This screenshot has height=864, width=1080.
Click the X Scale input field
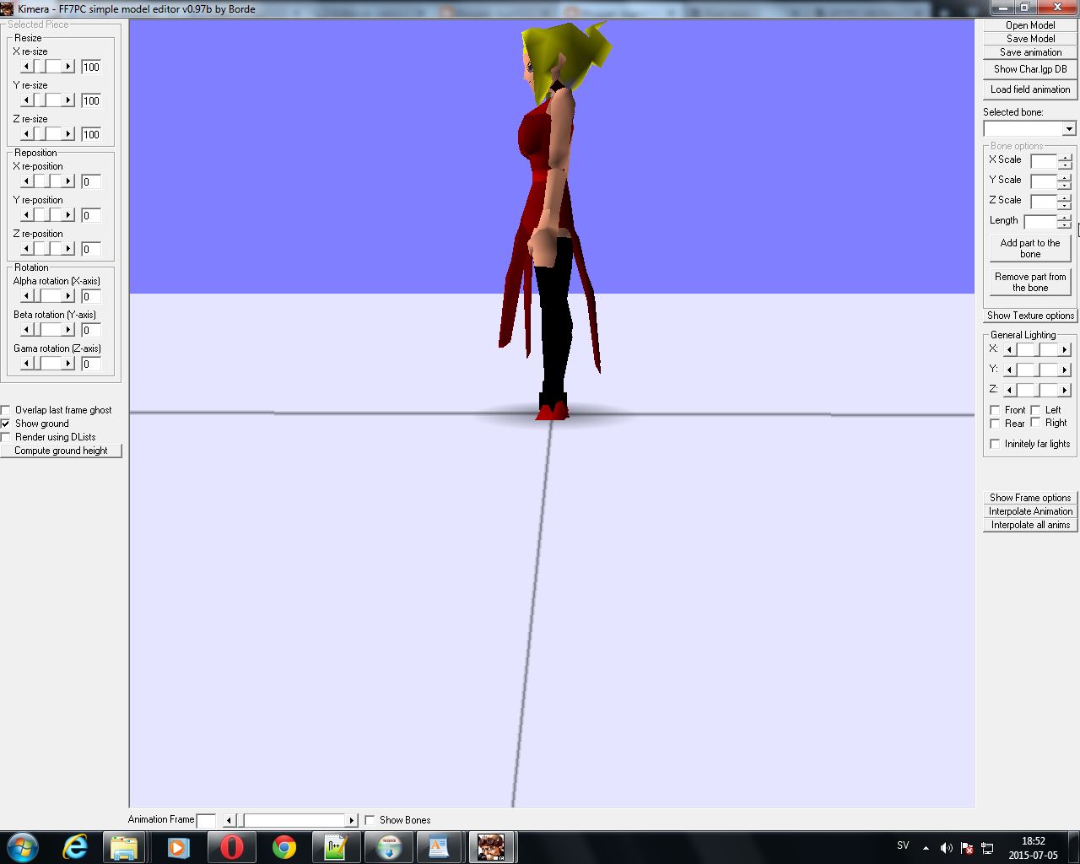coord(1044,160)
